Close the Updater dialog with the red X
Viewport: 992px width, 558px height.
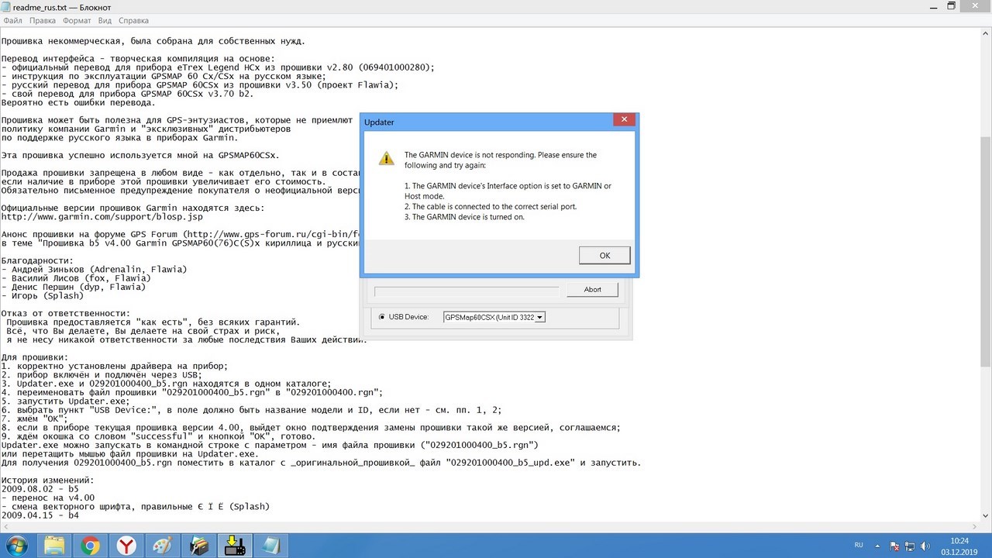[x=625, y=120]
